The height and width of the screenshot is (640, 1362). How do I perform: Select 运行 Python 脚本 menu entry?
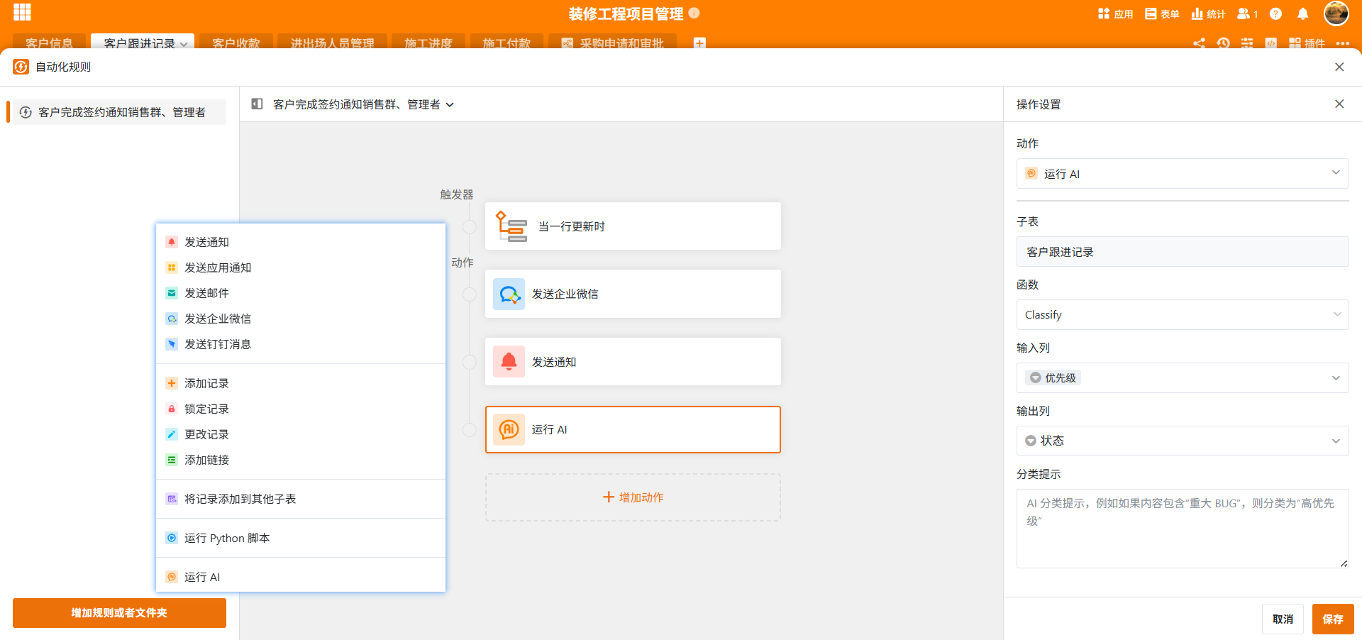point(226,539)
